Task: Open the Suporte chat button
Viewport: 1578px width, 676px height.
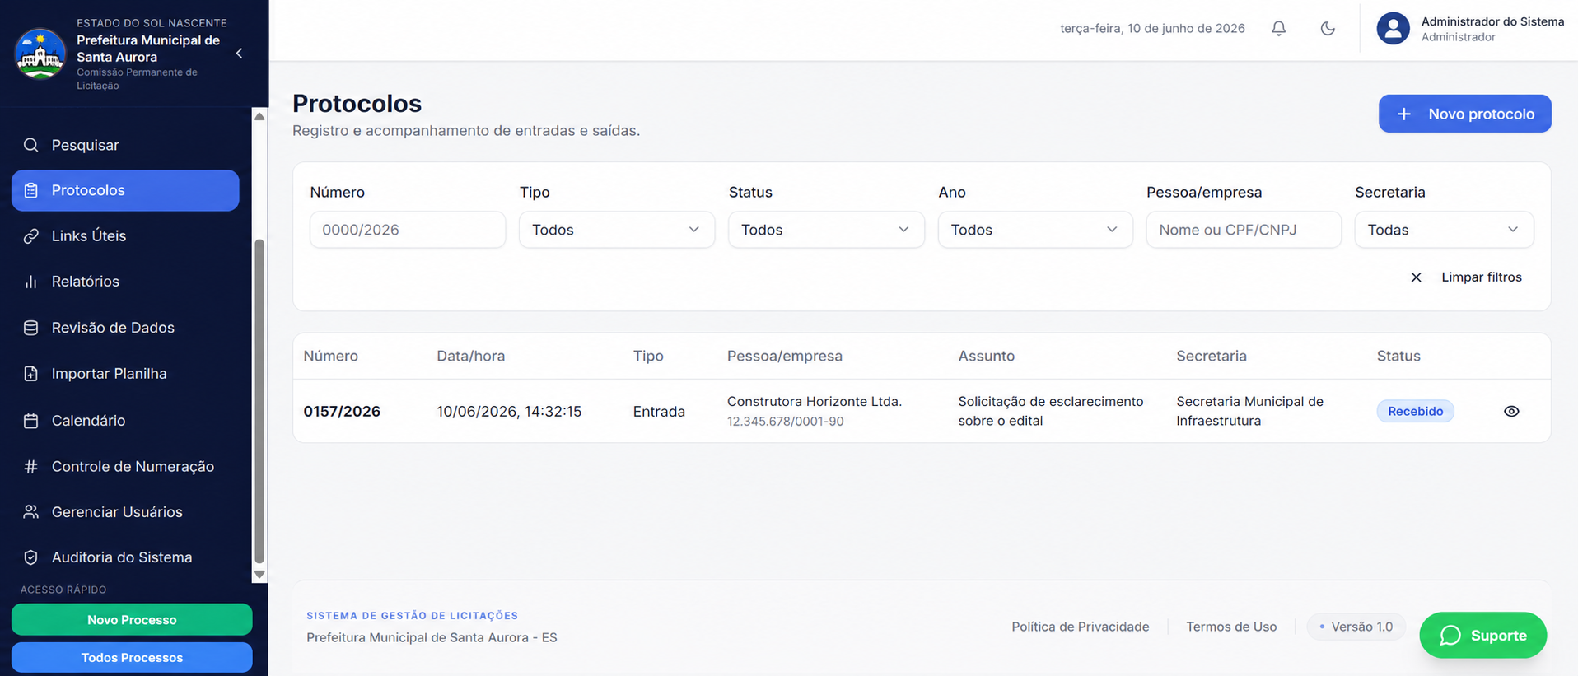Action: point(1482,636)
